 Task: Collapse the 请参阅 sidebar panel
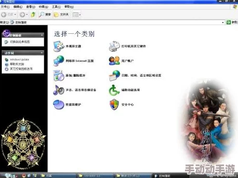[x=42, y=53]
